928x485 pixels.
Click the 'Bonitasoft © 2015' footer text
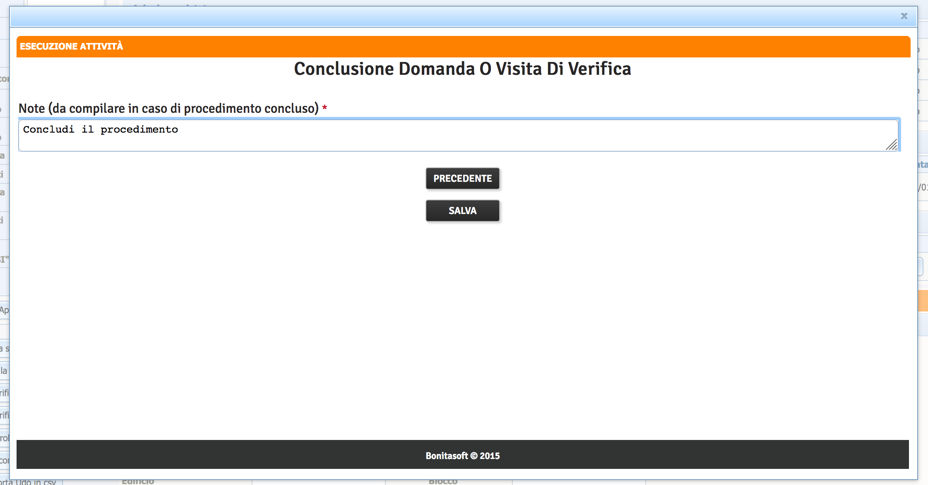tap(463, 456)
